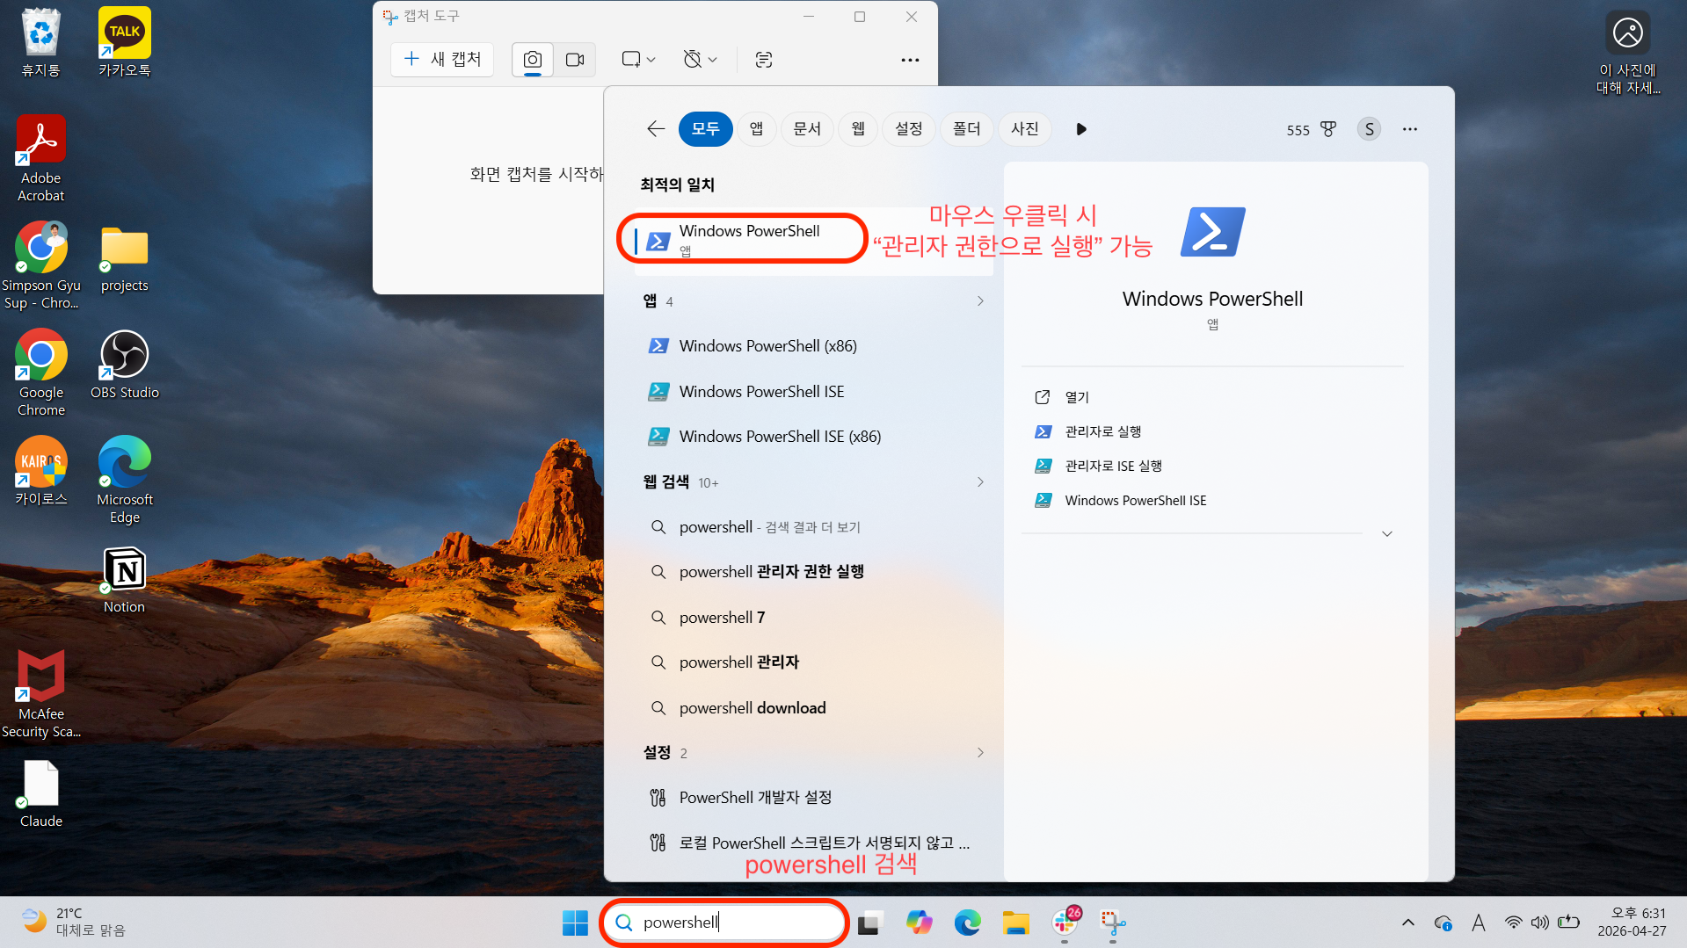Open the snip shape selection dropdown
This screenshot has width=1687, height=948.
[x=637, y=59]
